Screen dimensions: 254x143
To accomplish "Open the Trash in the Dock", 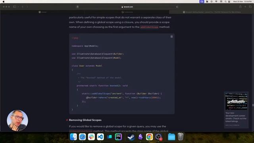I will coord(181,137).
